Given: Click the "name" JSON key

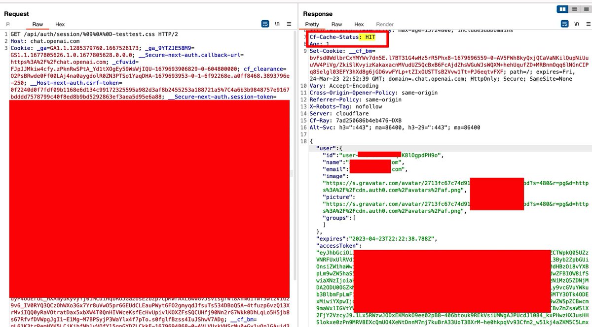Looking at the screenshot, I should coord(333,162).
